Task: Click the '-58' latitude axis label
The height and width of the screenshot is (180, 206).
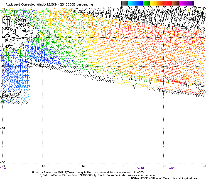Action: click(3, 128)
